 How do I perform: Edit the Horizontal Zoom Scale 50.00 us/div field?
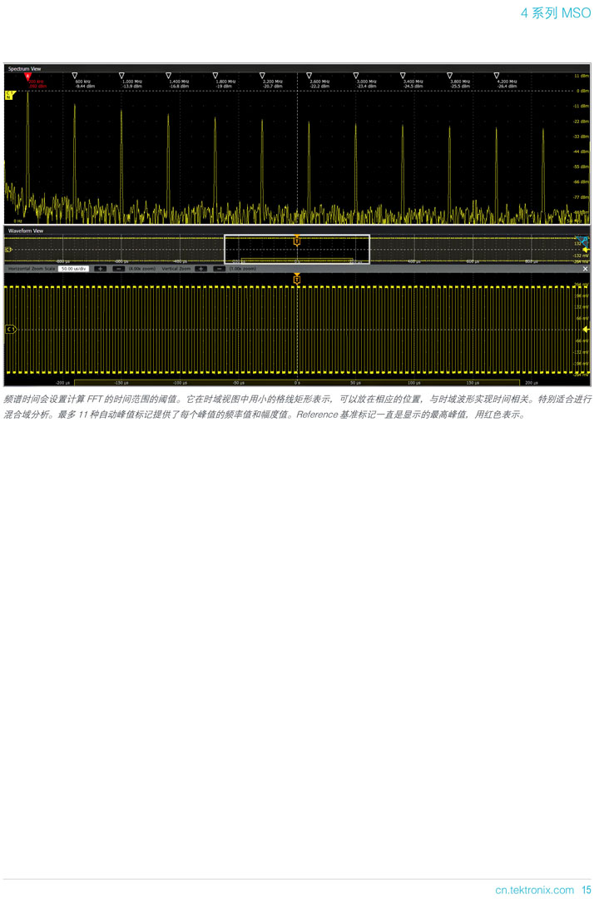(73, 268)
